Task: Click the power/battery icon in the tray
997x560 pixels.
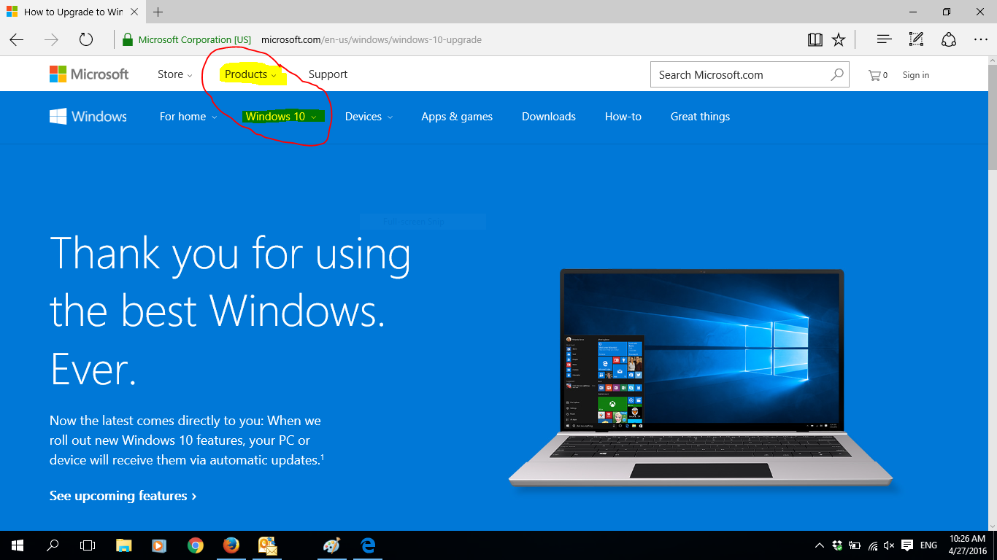Action: [855, 545]
